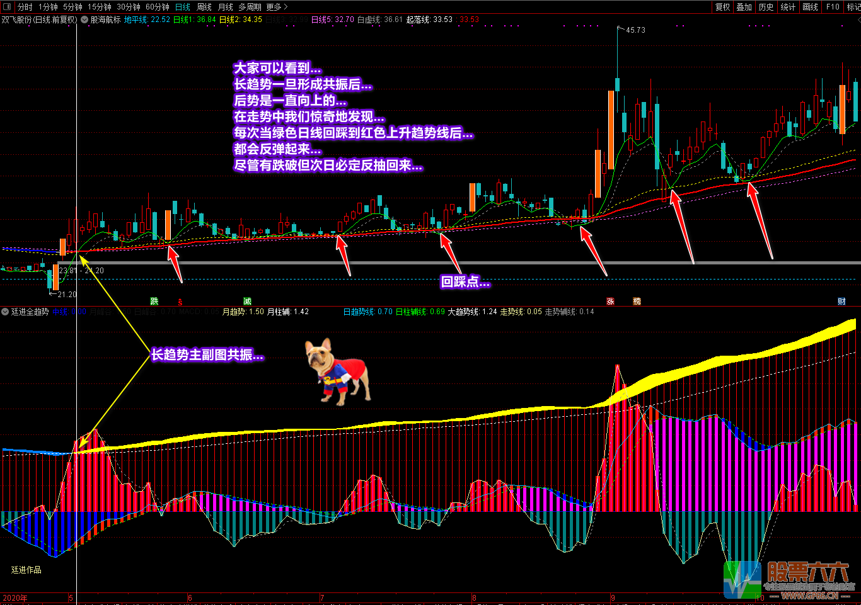Expand the 更多 period options

tap(277, 7)
